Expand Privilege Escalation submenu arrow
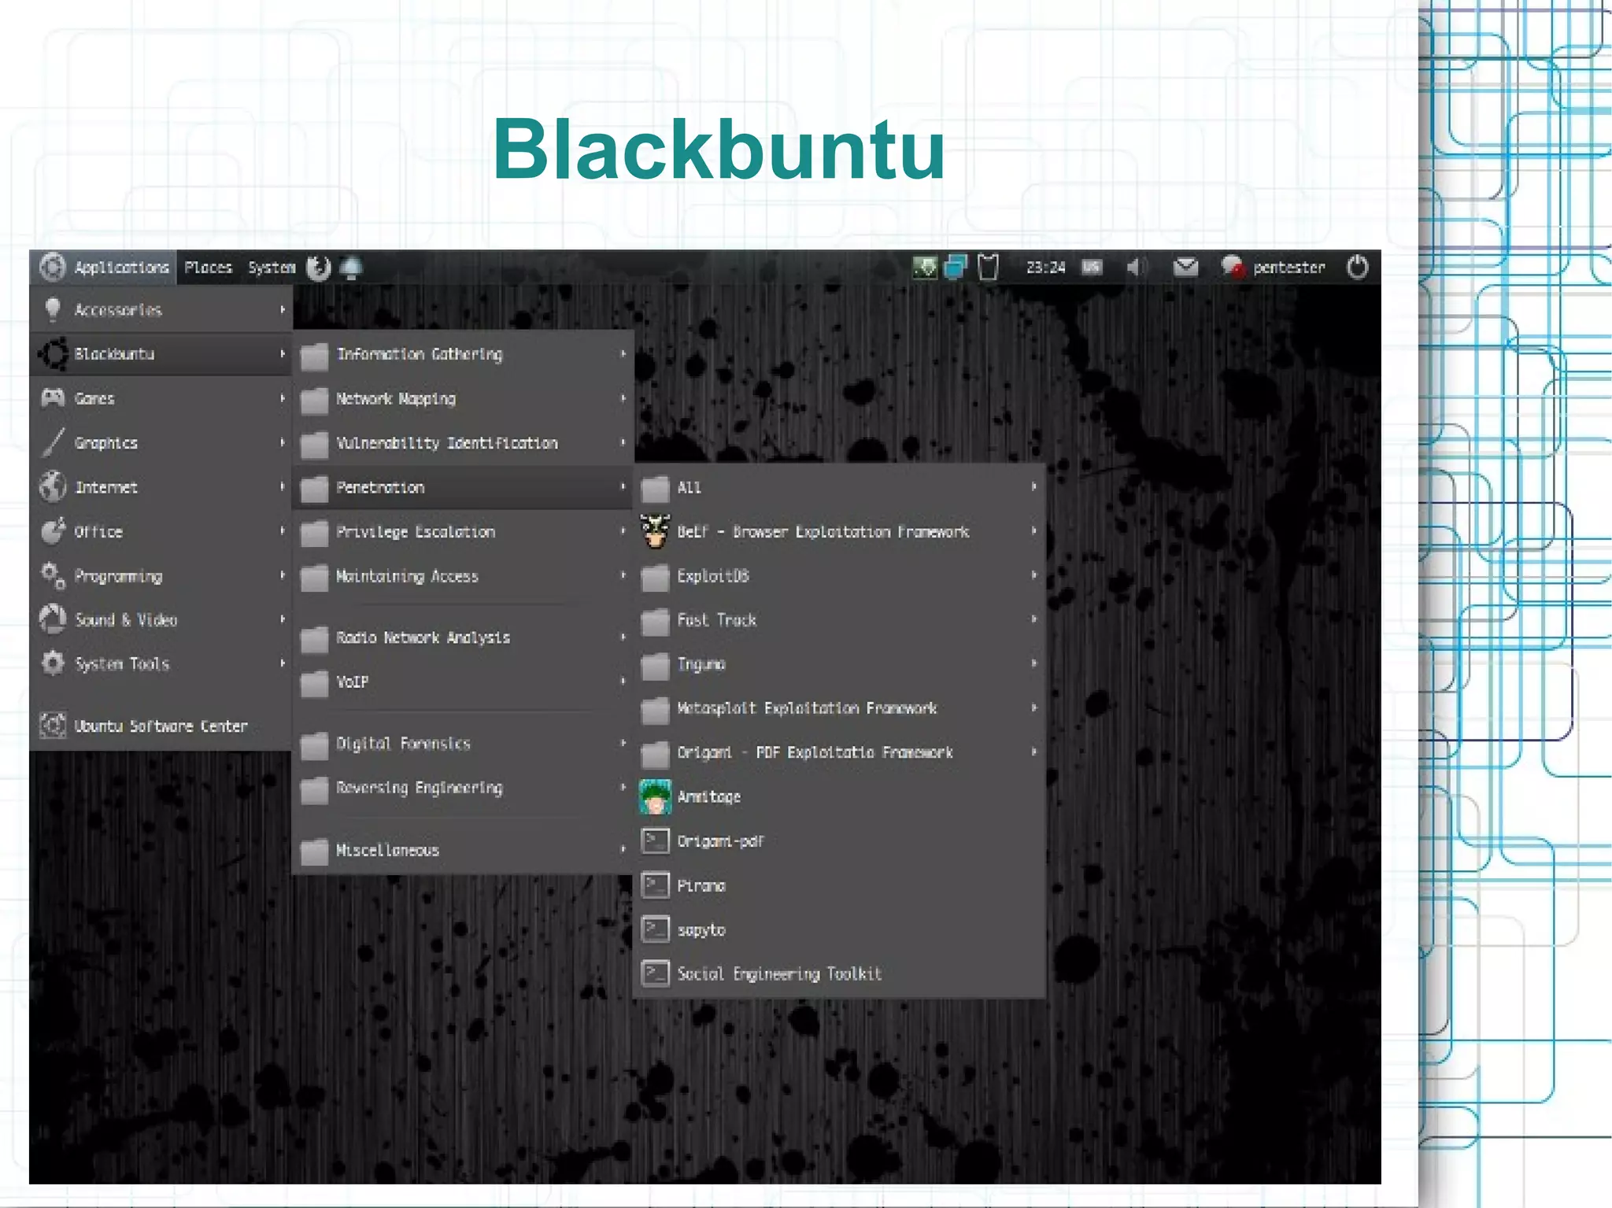Image resolution: width=1612 pixels, height=1208 pixels. click(x=623, y=531)
